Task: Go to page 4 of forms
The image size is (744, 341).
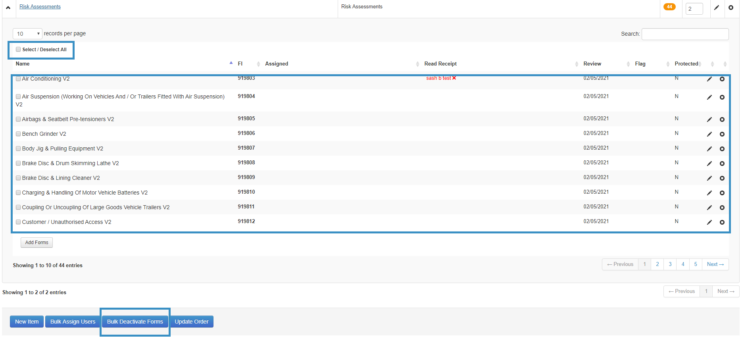Action: coord(683,264)
